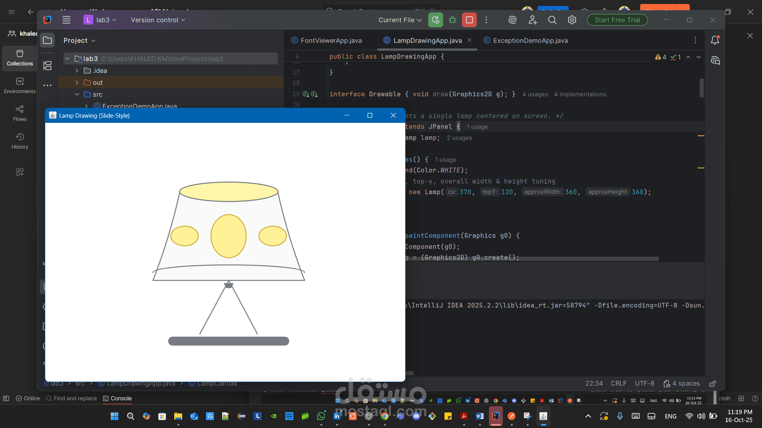The height and width of the screenshot is (428, 762).
Task: Open Environments in the left sidebar
Action: [x=20, y=86]
